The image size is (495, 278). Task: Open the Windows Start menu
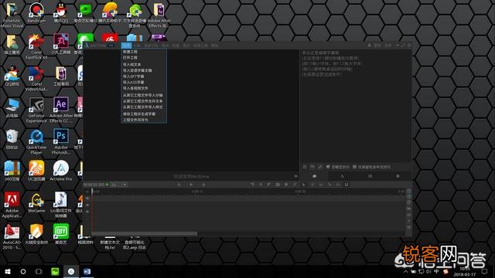[8, 271]
